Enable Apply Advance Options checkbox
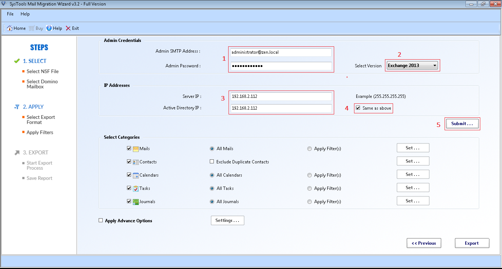 (x=101, y=220)
